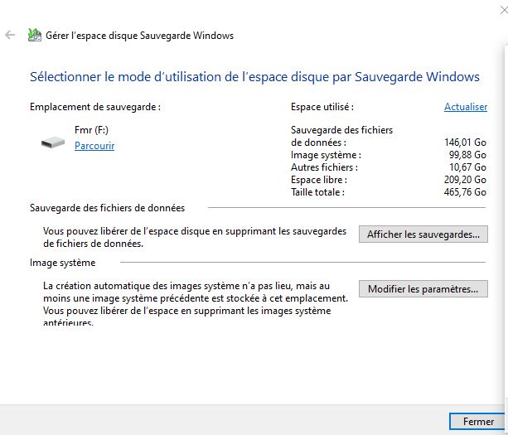The height and width of the screenshot is (435, 508).
Task: Click the 209,20 Go value
Action: [x=465, y=180]
